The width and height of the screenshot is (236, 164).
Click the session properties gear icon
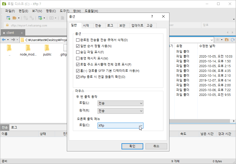(x=40, y=18)
